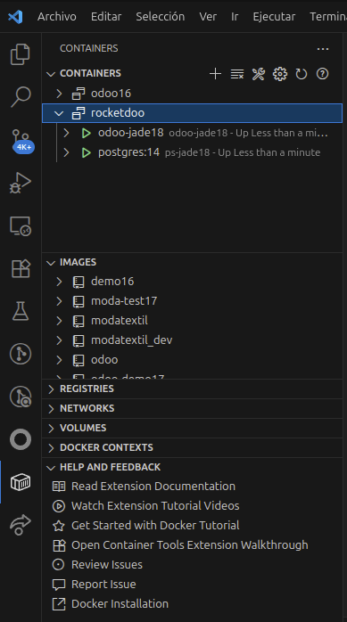Screen dimensions: 347x622
Task: Expand the odoo image node
Action: 59,360
